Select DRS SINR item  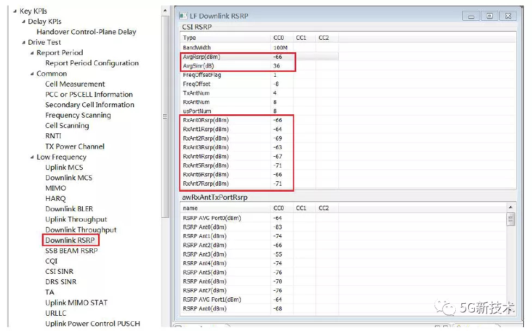pos(61,282)
